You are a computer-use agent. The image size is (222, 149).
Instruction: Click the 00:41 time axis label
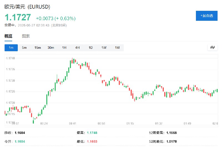73,124
